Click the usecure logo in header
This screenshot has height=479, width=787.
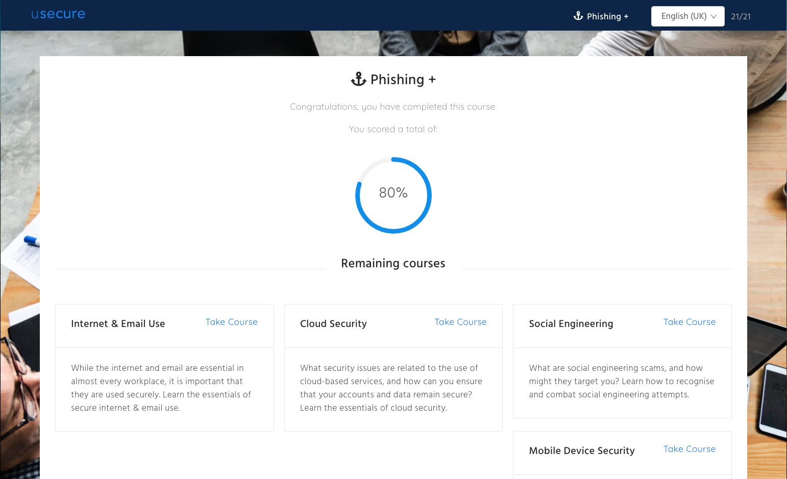58,14
